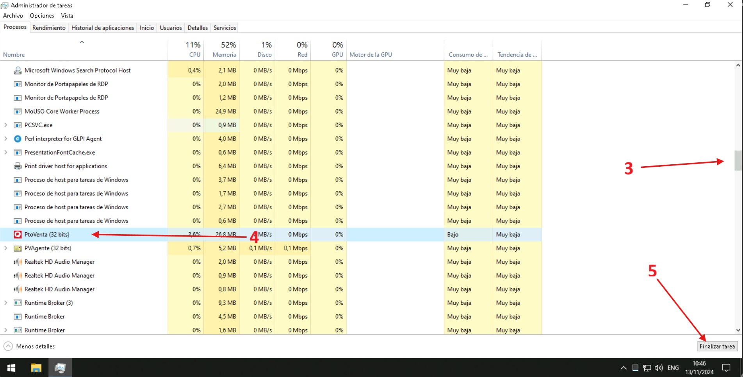Viewport: 743px width, 377px height.
Task: Collapse view with Menos detalles
Action: point(29,346)
